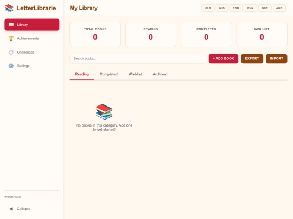Select the Reading tab
Viewport: 293px width, 219px height.
[x=82, y=74]
